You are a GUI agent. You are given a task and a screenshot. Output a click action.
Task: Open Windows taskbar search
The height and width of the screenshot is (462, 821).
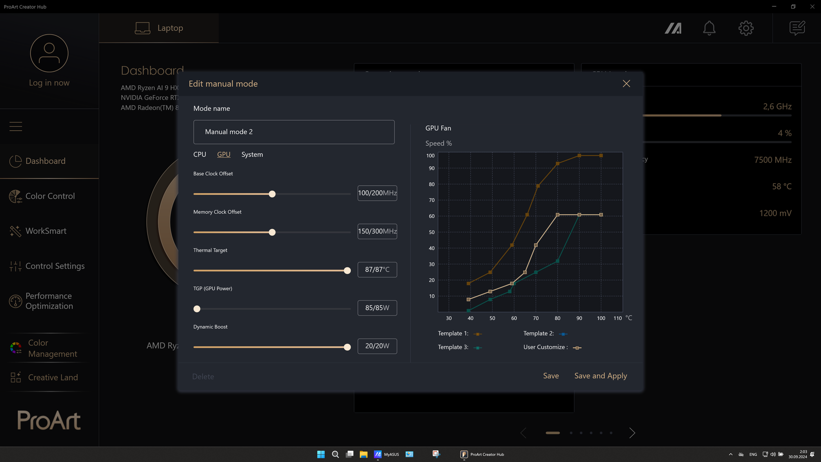click(336, 454)
